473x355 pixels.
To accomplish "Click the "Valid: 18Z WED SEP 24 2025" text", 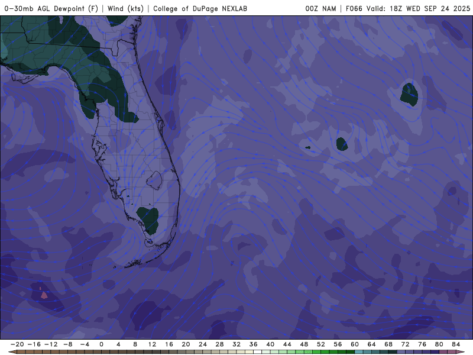I will [418, 9].
